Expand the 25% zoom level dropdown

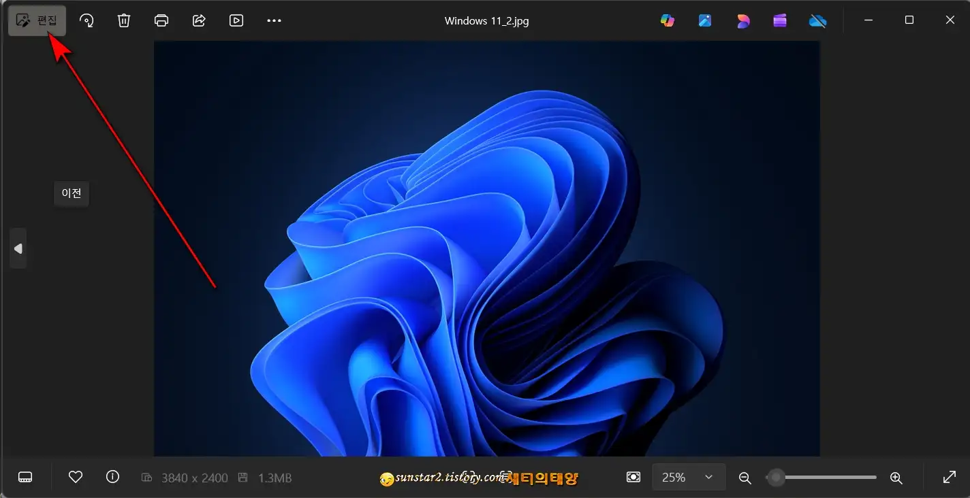click(x=689, y=477)
